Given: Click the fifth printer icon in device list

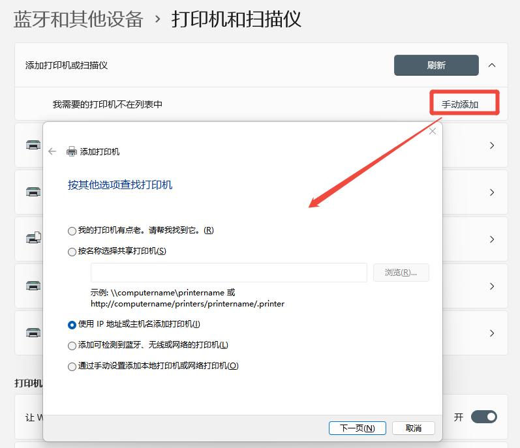Looking at the screenshot, I should [x=33, y=333].
